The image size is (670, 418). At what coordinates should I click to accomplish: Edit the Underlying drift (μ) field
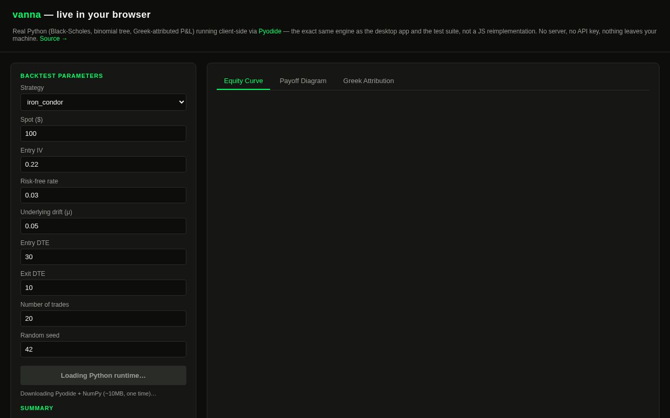pyautogui.click(x=103, y=226)
